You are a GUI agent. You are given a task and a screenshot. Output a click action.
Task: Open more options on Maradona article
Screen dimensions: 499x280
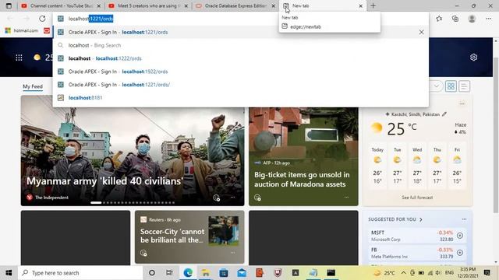(346, 198)
